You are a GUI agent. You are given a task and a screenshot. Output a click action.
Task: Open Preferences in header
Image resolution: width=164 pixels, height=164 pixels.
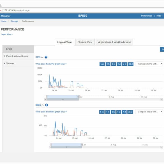[147, 16]
